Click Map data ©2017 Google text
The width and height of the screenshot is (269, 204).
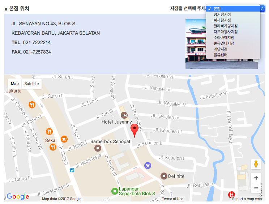coord(61,199)
